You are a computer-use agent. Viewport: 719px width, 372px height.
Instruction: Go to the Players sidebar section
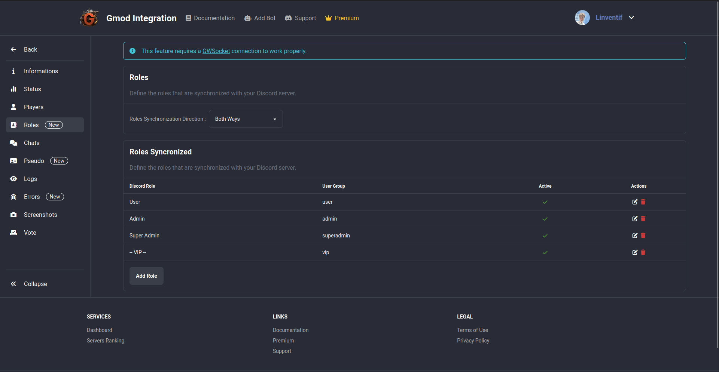(x=34, y=107)
